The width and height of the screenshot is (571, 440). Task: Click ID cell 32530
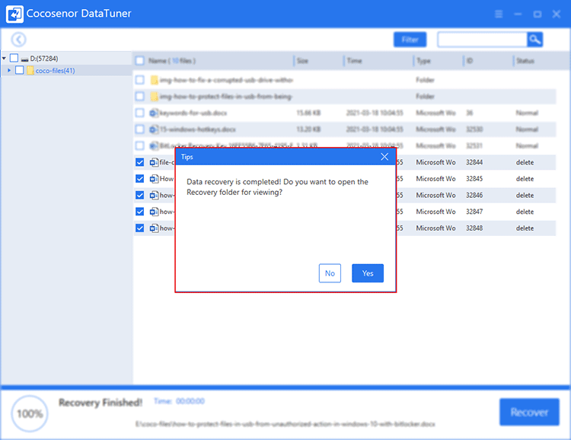click(x=474, y=129)
